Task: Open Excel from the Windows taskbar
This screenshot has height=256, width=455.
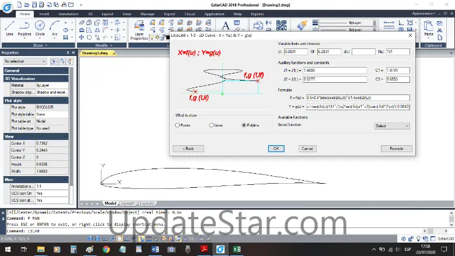Action: tap(237, 250)
